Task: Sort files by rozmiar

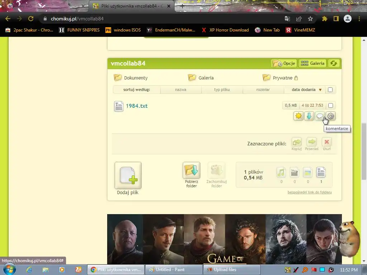Action: [x=263, y=90]
